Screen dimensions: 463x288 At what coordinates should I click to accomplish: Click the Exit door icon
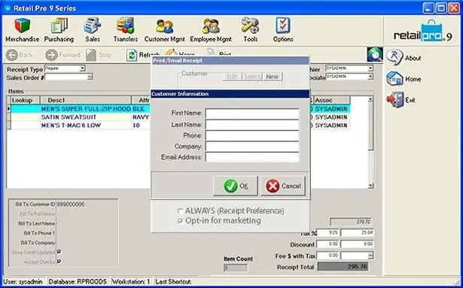pyautogui.click(x=395, y=100)
